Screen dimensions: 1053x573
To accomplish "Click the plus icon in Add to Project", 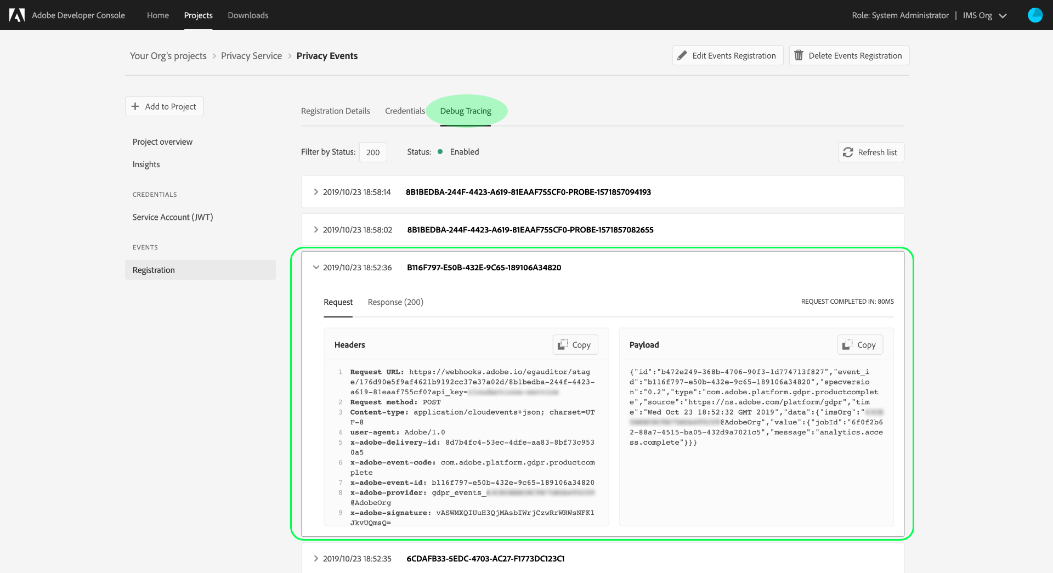I will (135, 106).
